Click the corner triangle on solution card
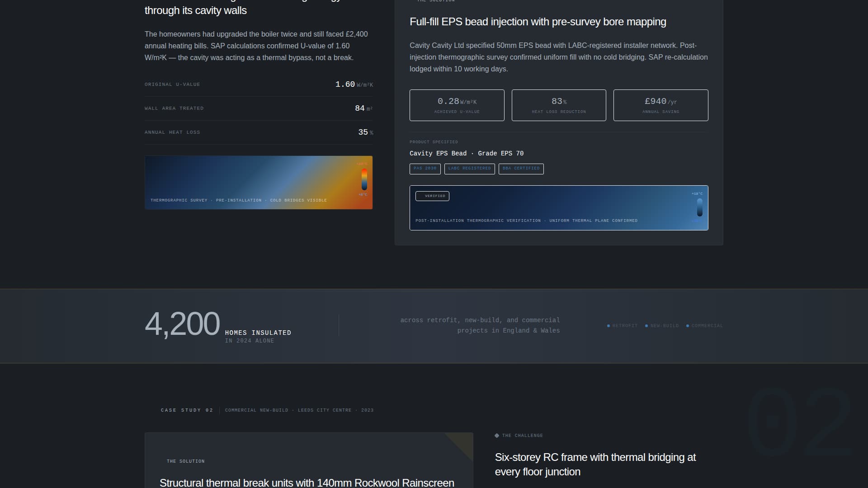This screenshot has height=488, width=868. (x=463, y=443)
